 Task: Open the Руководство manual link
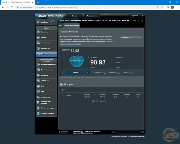coord(78,131)
